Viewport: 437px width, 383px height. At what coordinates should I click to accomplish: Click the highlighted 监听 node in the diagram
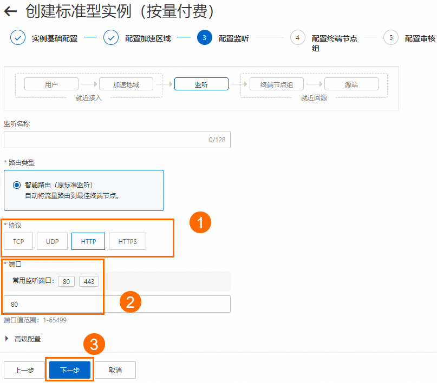pos(201,84)
